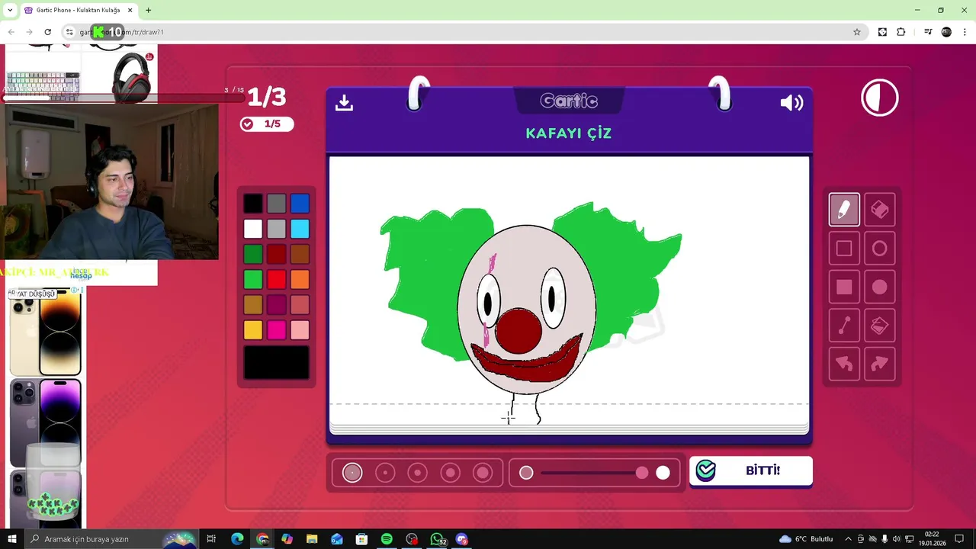Click the KAFAYI ÇİZ prompt text
The height and width of the screenshot is (549, 976).
pos(569,133)
